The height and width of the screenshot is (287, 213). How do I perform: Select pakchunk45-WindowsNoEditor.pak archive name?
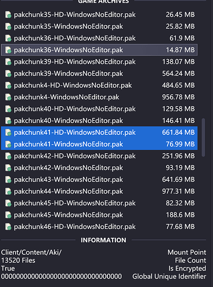(x=68, y=215)
